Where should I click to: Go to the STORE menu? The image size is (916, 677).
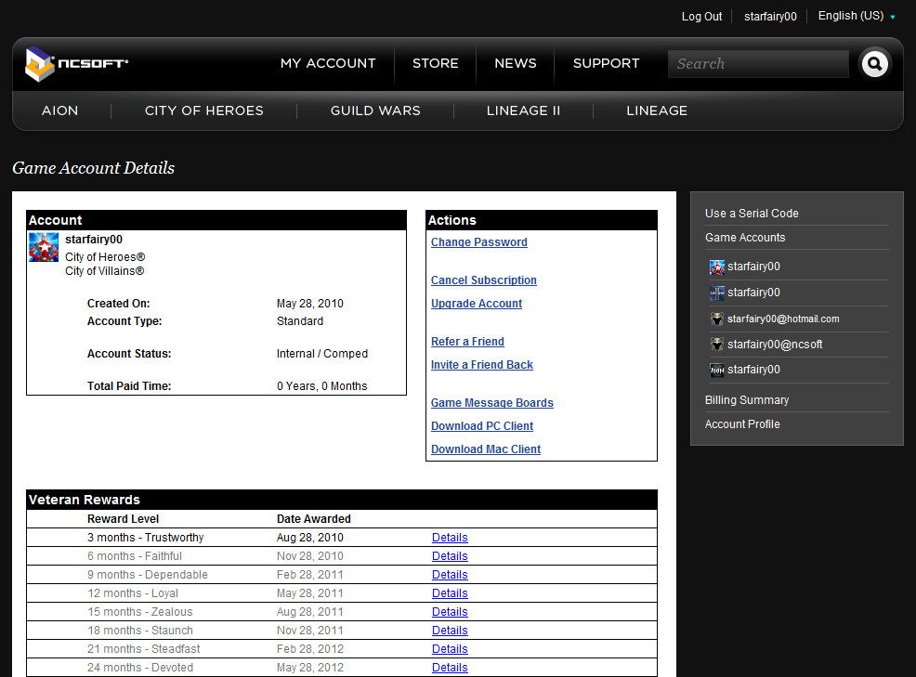pyautogui.click(x=435, y=63)
